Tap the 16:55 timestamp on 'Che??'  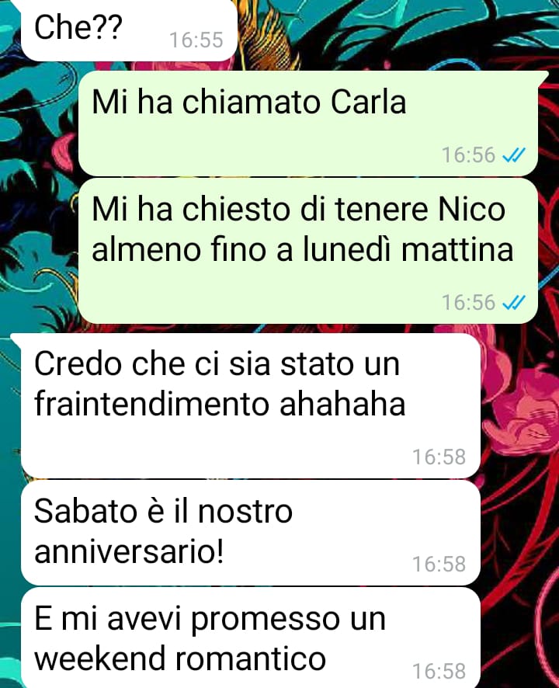coord(196,40)
